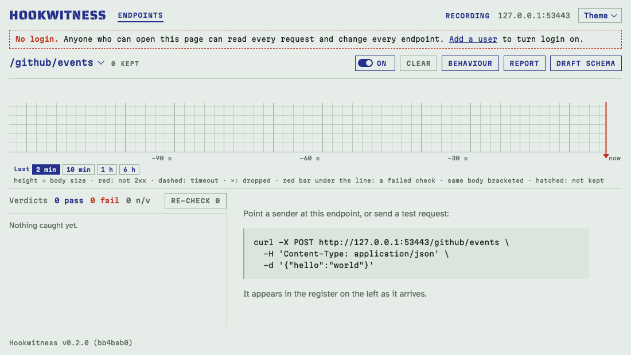
Task: Click the 0 KEPT counter
Action: point(125,64)
